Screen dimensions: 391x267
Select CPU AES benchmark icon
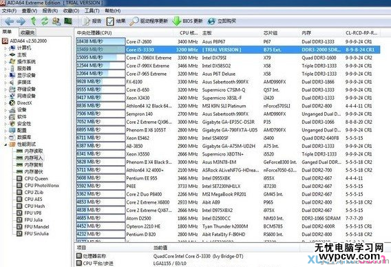(19, 199)
